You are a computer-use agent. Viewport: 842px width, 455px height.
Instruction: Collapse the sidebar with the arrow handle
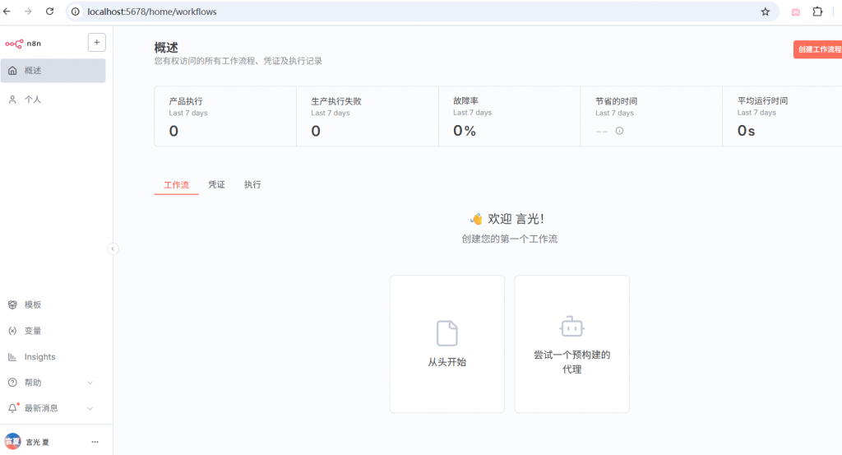[x=113, y=248]
